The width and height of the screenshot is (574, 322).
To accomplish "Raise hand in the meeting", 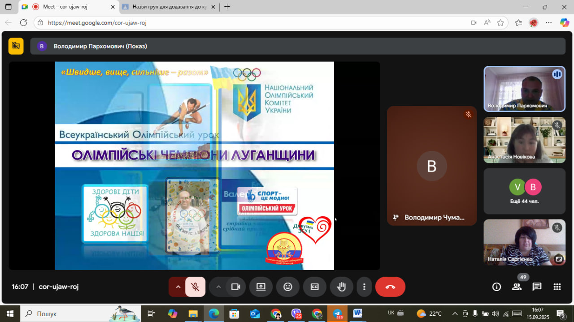I will point(342,287).
